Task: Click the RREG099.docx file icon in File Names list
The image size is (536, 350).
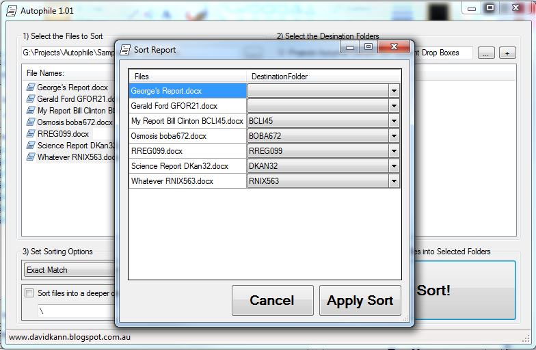Action: point(31,134)
